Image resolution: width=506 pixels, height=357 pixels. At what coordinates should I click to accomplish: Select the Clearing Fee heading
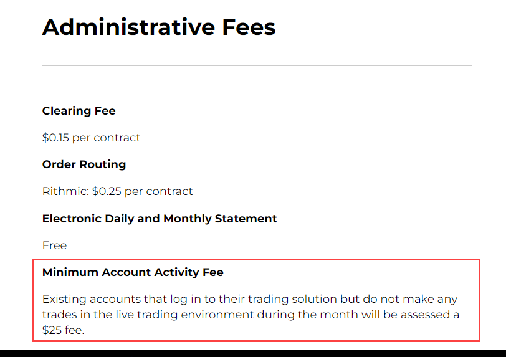(x=79, y=111)
